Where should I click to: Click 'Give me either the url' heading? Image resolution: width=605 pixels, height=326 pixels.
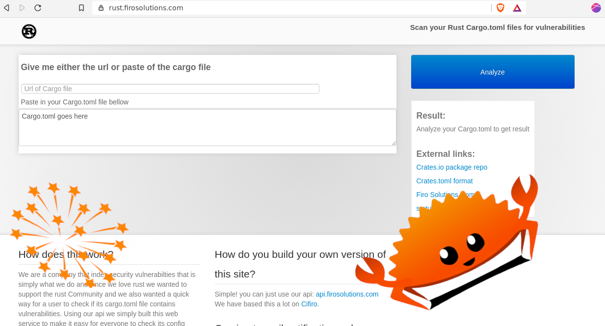tap(116, 67)
